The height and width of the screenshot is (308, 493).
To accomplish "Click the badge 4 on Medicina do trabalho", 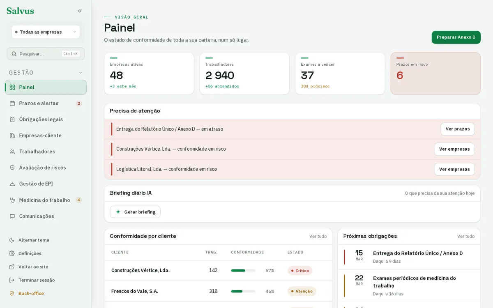I will (79, 200).
